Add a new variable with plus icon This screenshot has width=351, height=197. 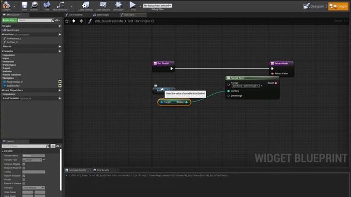(60, 51)
